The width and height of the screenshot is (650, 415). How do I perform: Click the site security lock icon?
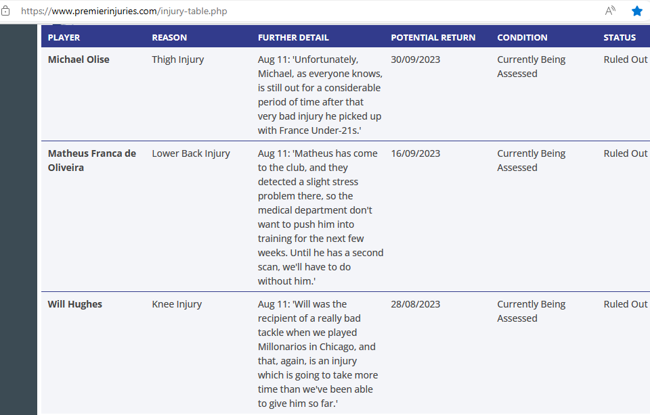6,11
